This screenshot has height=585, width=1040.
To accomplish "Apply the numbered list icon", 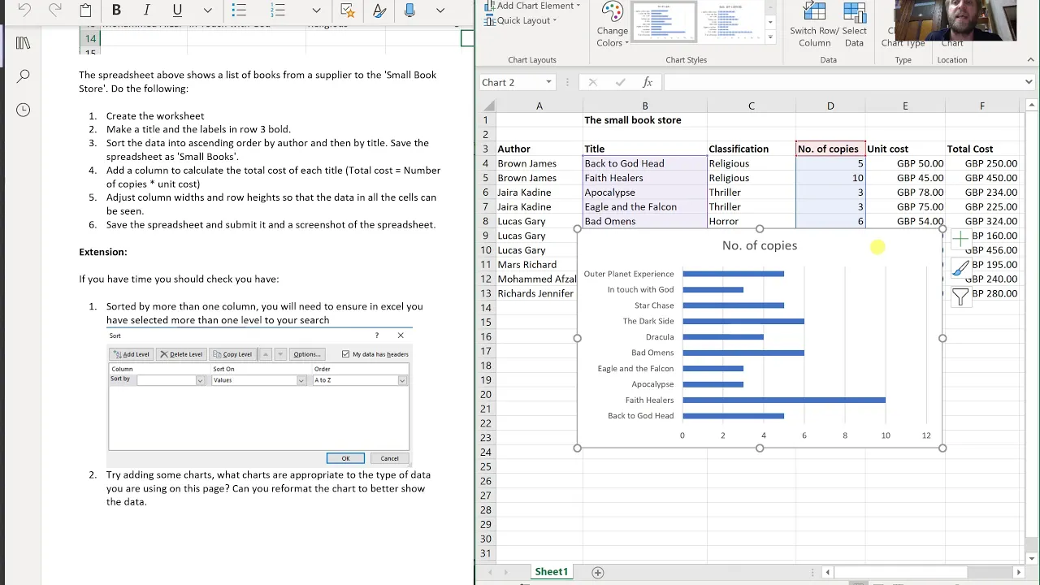I will point(278,11).
